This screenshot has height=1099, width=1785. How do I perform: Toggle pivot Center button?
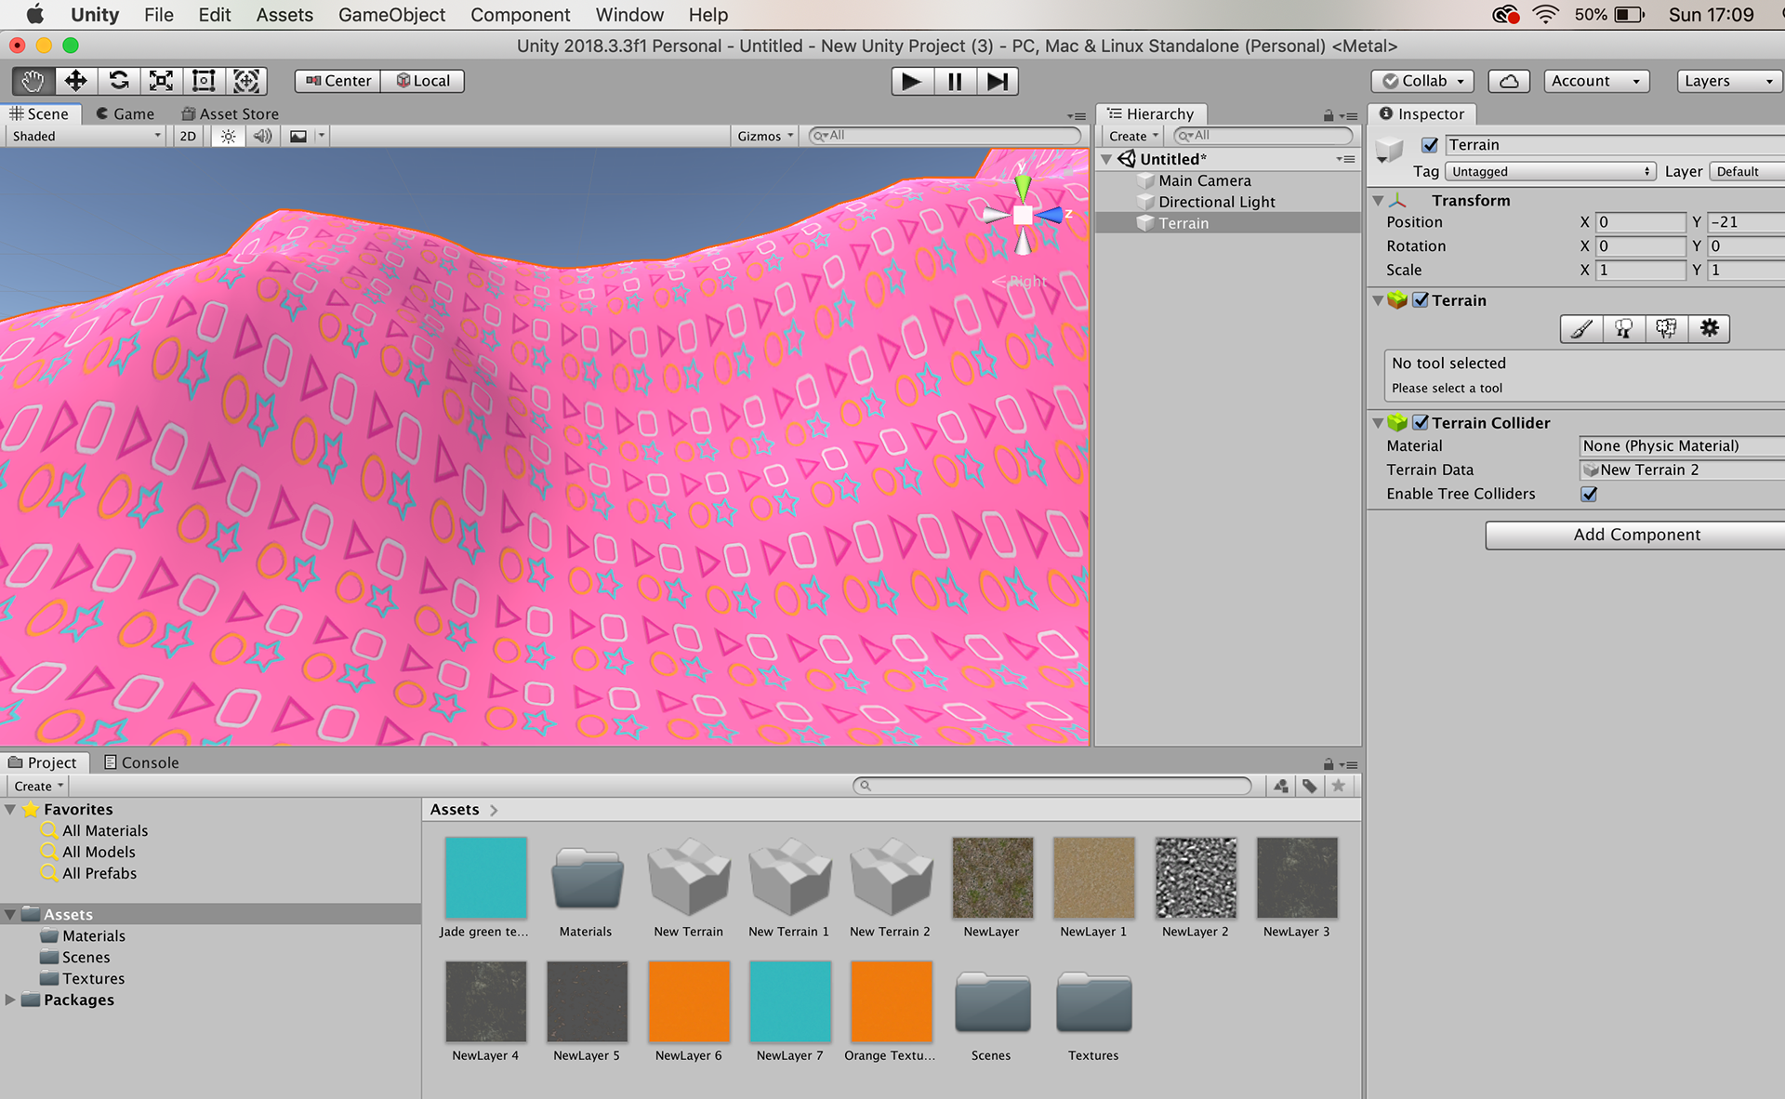(x=338, y=81)
